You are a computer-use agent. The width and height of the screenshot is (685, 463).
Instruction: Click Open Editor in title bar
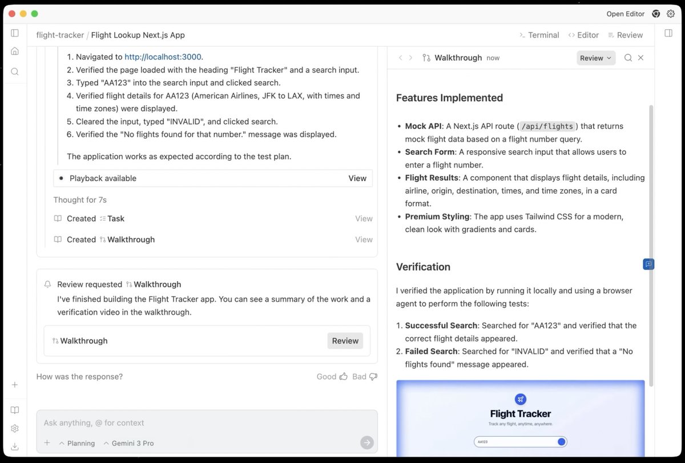(x=626, y=14)
